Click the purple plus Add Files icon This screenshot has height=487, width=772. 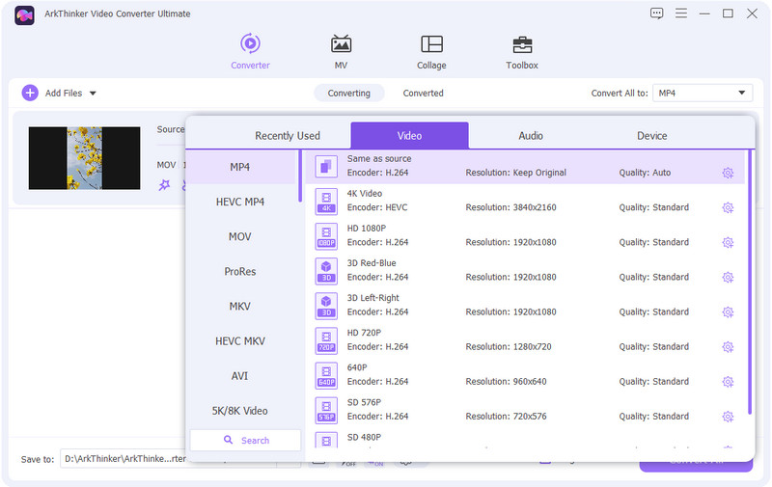click(x=30, y=93)
